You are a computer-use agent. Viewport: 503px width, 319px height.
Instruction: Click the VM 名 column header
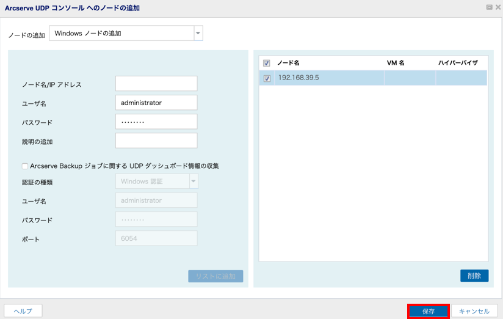point(396,63)
